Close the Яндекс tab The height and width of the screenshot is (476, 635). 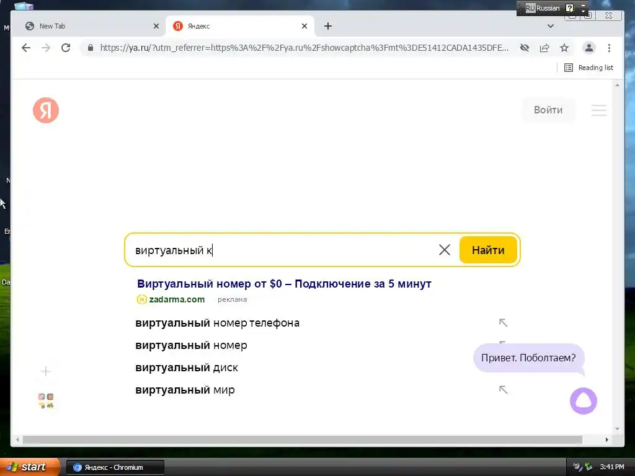(x=304, y=26)
